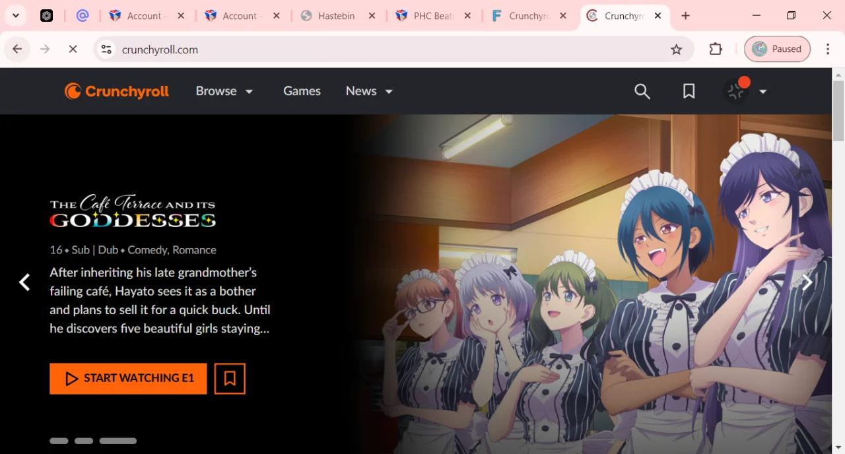Switch to the inactive Crunchyroll tab with F icon
This screenshot has height=454, width=845.
(x=529, y=16)
